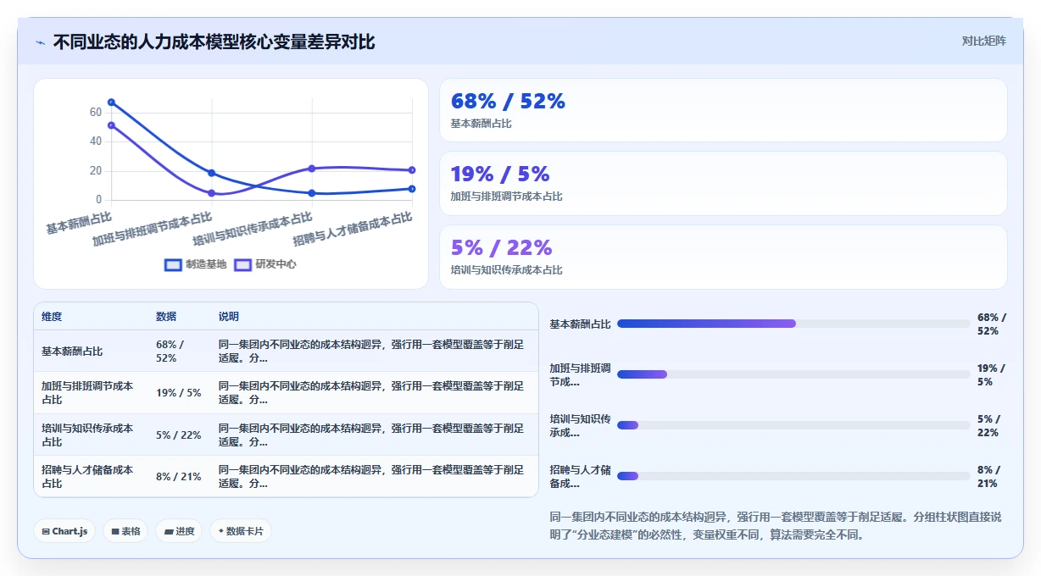Click the lightning icon beside the page title
Image resolution: width=1041 pixels, height=576 pixels.
[40, 42]
